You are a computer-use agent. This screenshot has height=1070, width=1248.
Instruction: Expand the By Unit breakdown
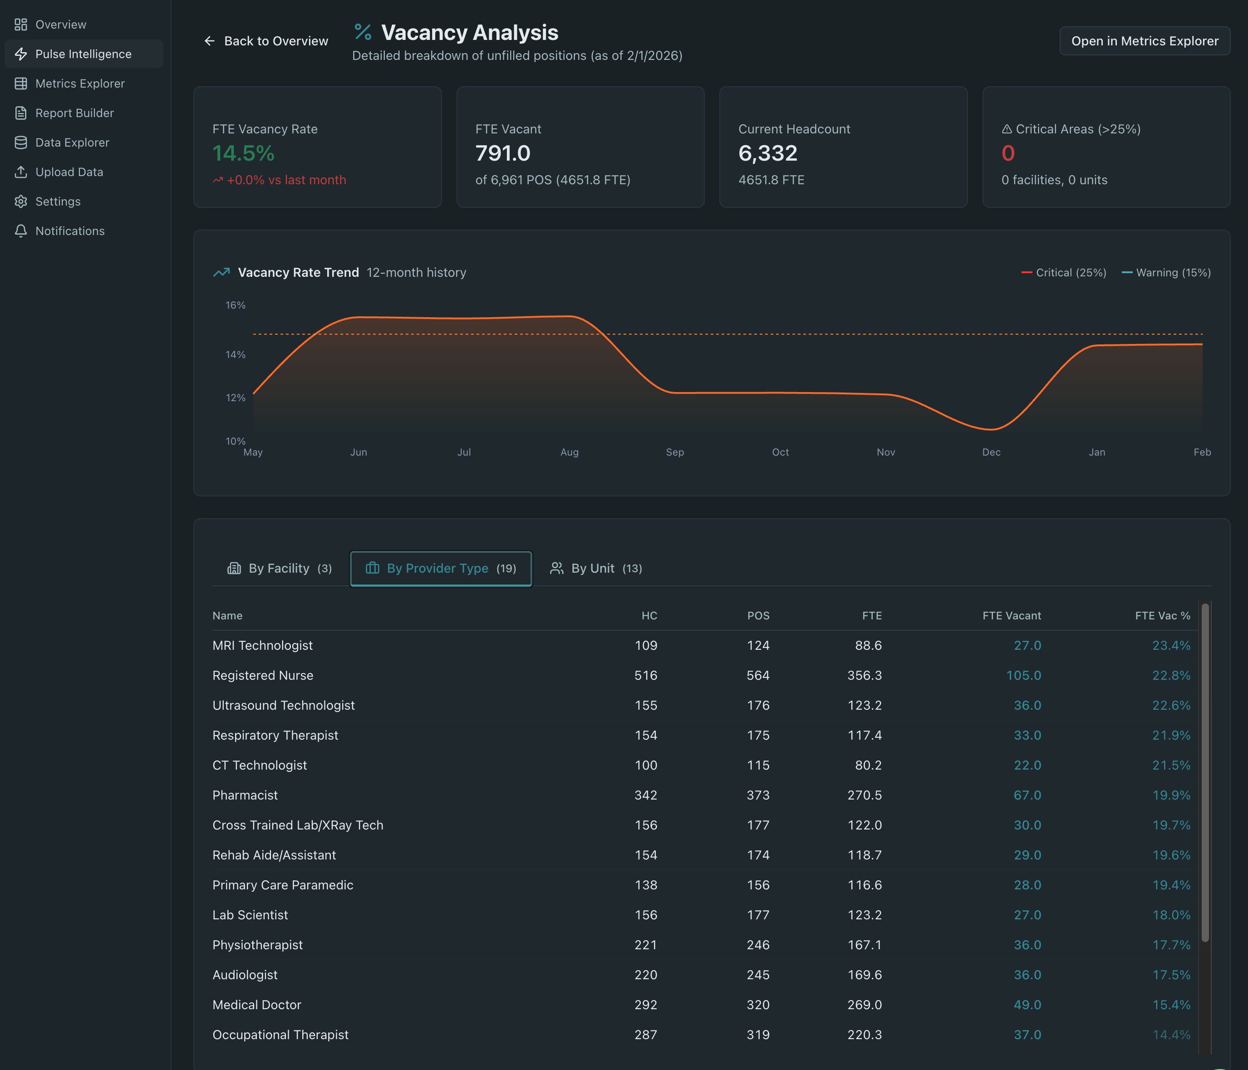[x=596, y=568]
